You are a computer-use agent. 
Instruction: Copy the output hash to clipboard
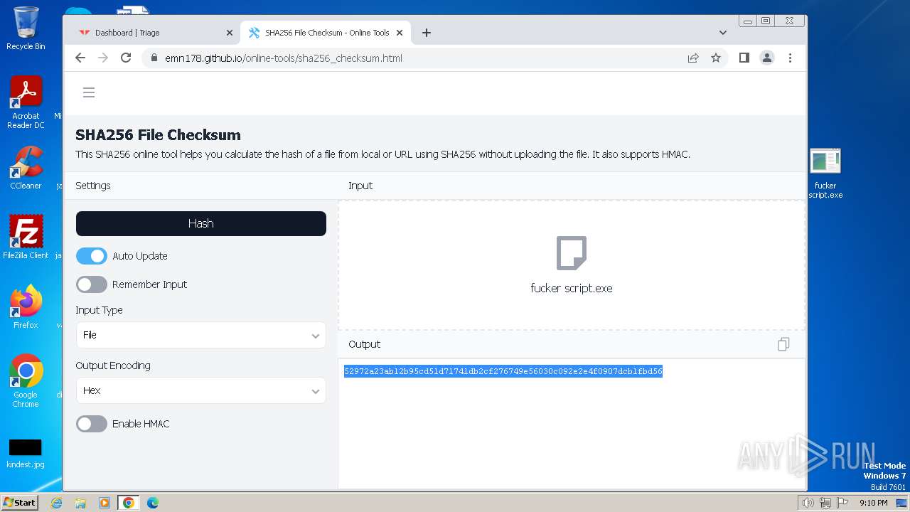tap(783, 344)
